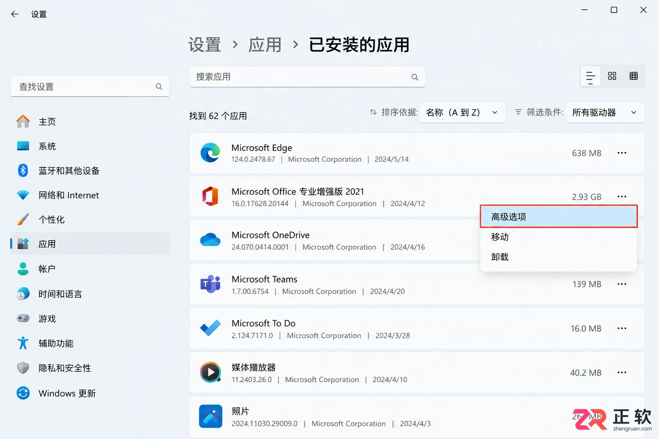Open 辅助功能 settings
Screen dimensions: 659x439
(x=90, y=343)
